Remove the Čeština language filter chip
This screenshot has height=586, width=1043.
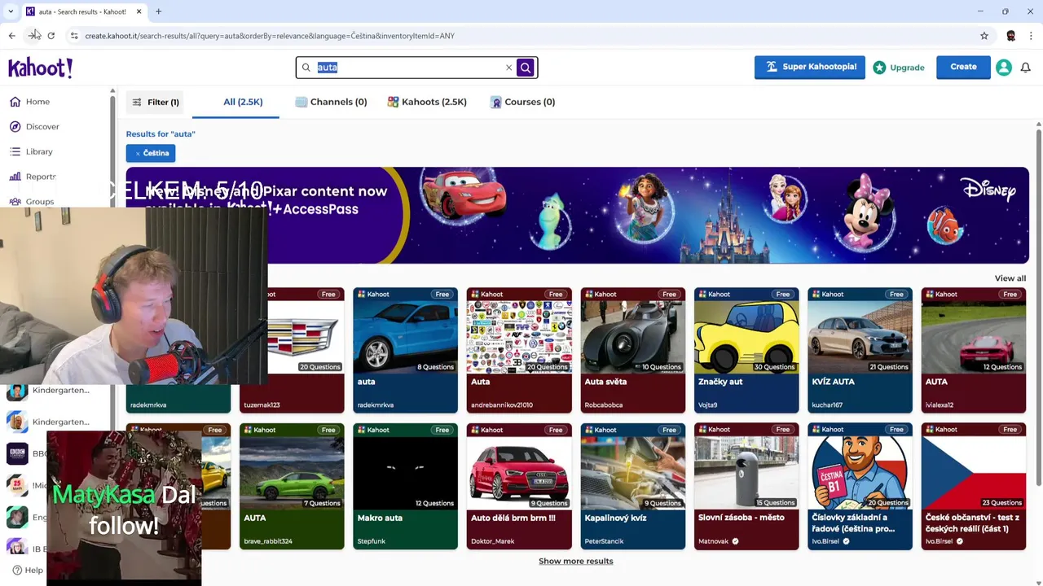[x=150, y=153]
